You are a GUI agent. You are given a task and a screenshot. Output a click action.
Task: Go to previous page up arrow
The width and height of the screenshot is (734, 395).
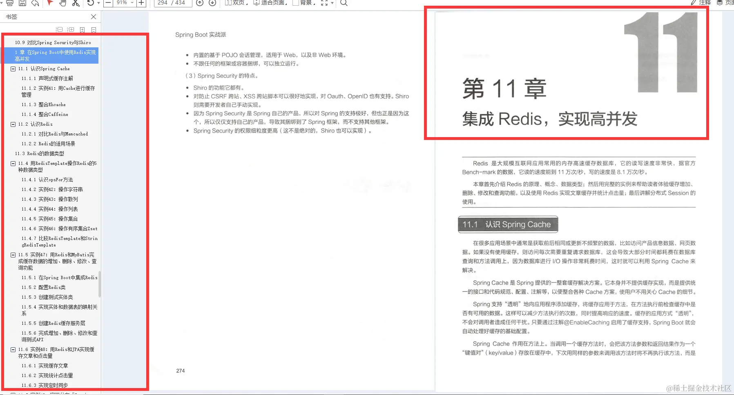pos(200,3)
